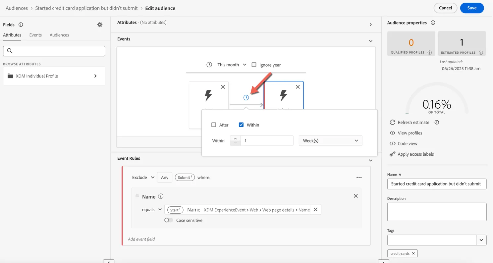This screenshot has height=263, width=493.
Task: Click the Name rule drag handle
Action: click(x=137, y=196)
